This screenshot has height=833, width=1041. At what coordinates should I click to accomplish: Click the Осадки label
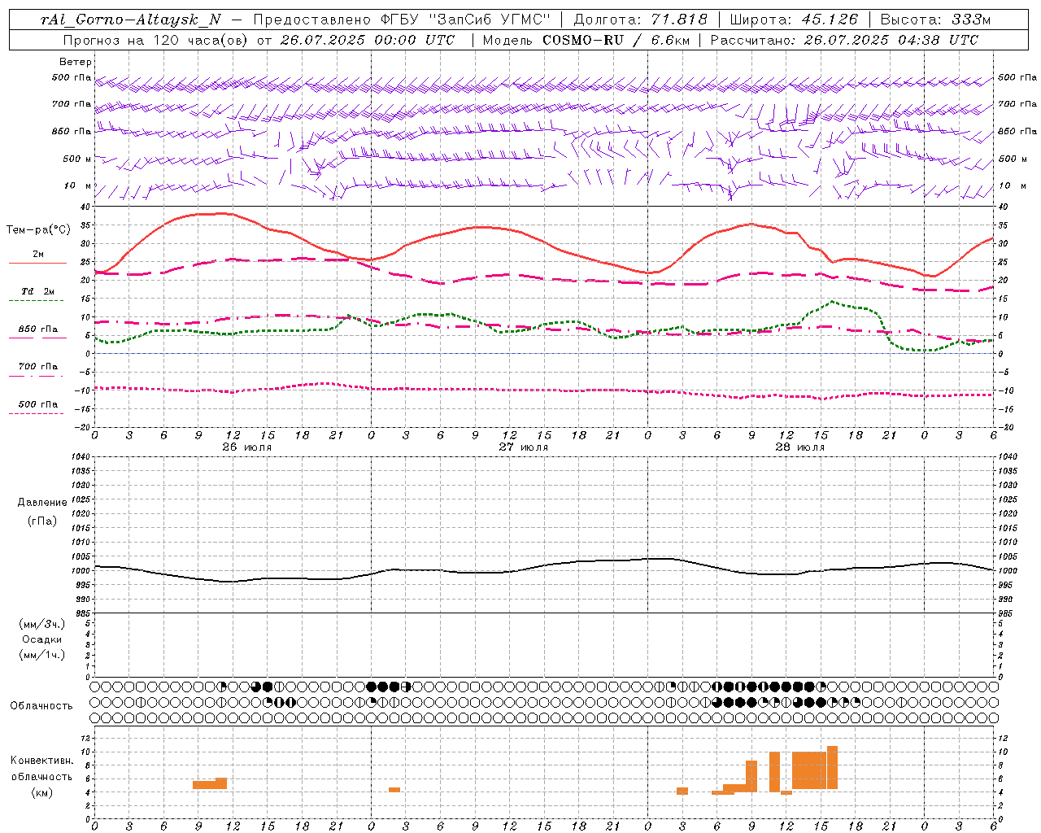click(42, 639)
